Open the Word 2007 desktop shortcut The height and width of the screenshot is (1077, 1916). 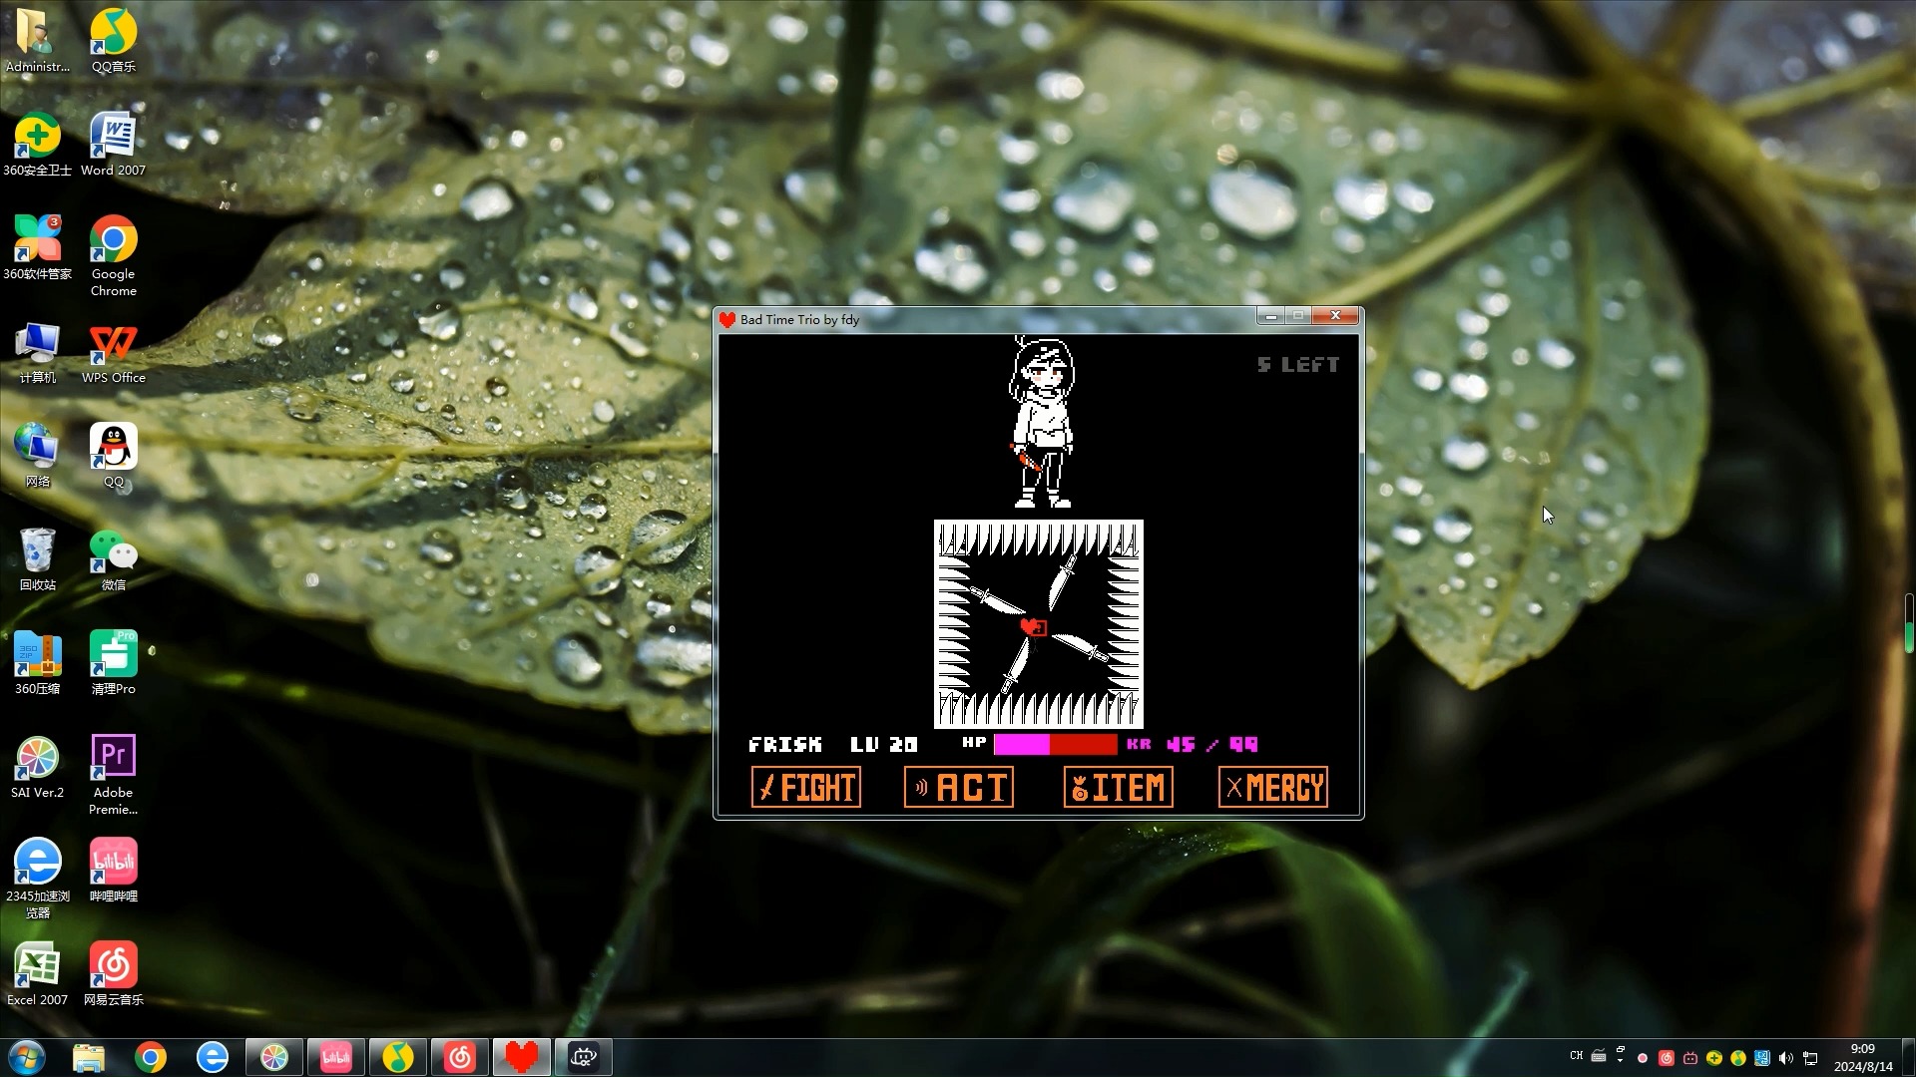coord(114,145)
